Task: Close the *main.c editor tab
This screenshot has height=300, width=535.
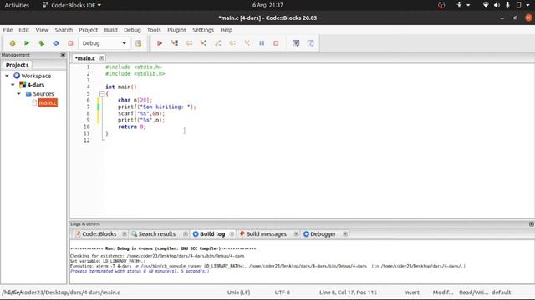Action: 102,58
